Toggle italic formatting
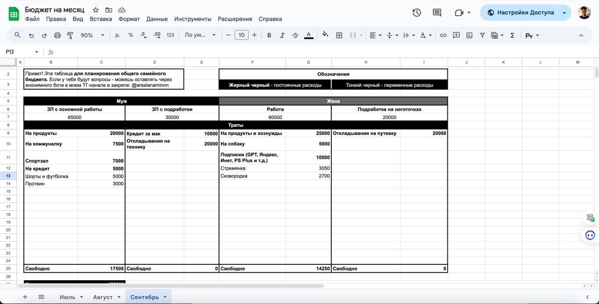599x304 pixels. point(282,35)
